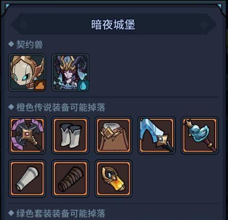Screen dimensions: 228x220
Task: Open the golden flame gauntlet legendary item
Action: [113, 178]
